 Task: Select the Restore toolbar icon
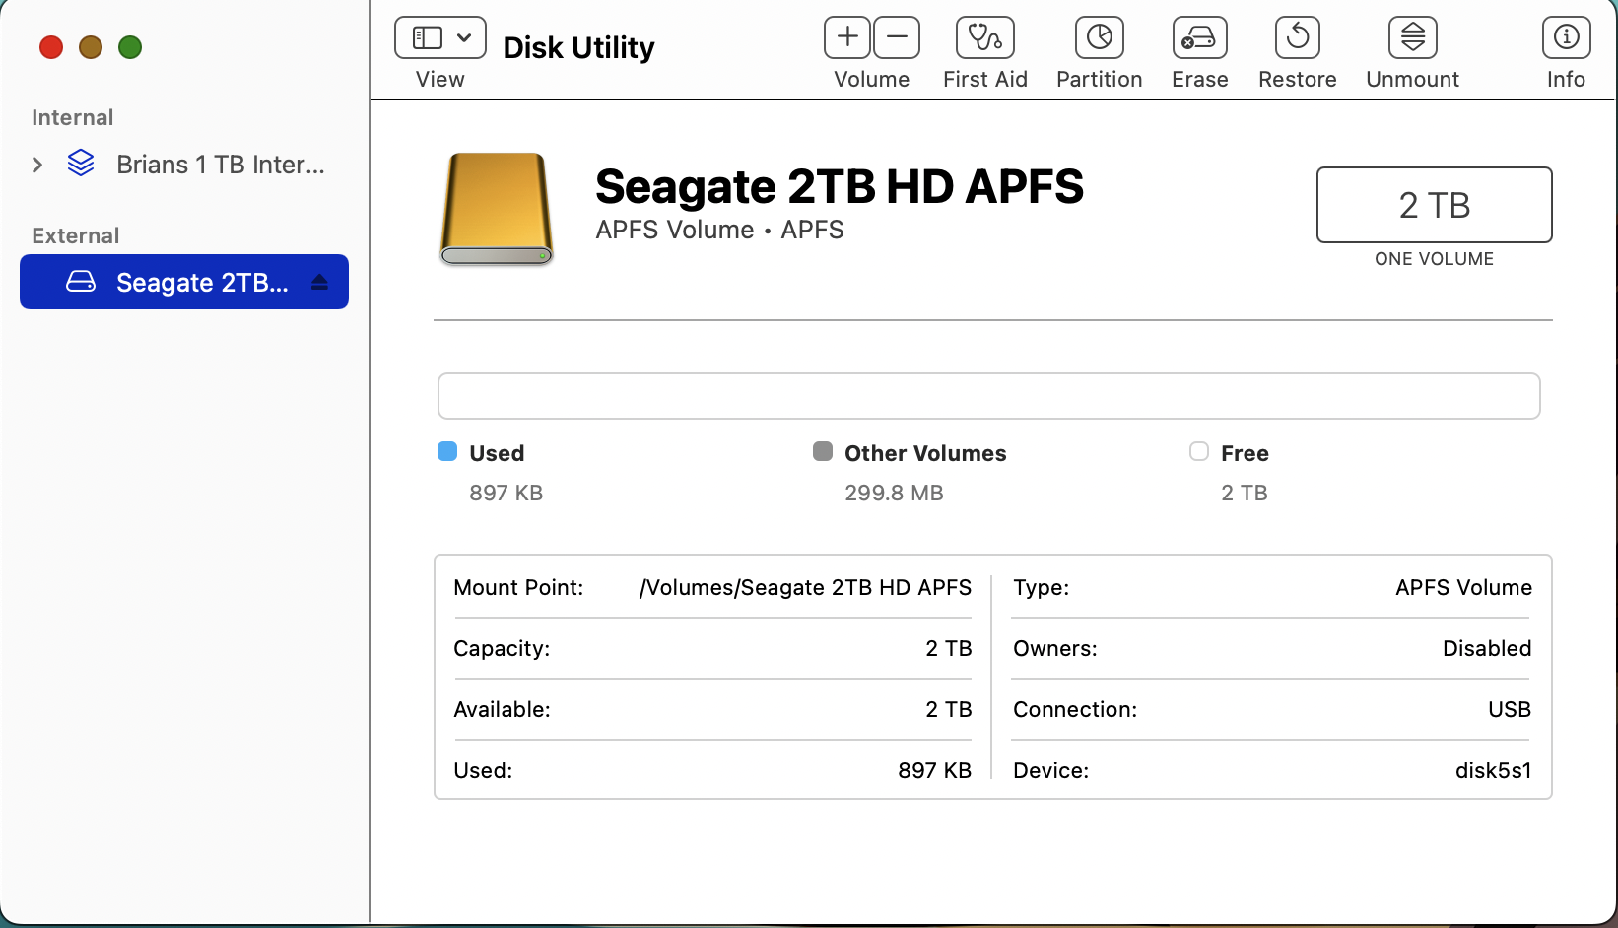pyautogui.click(x=1297, y=38)
